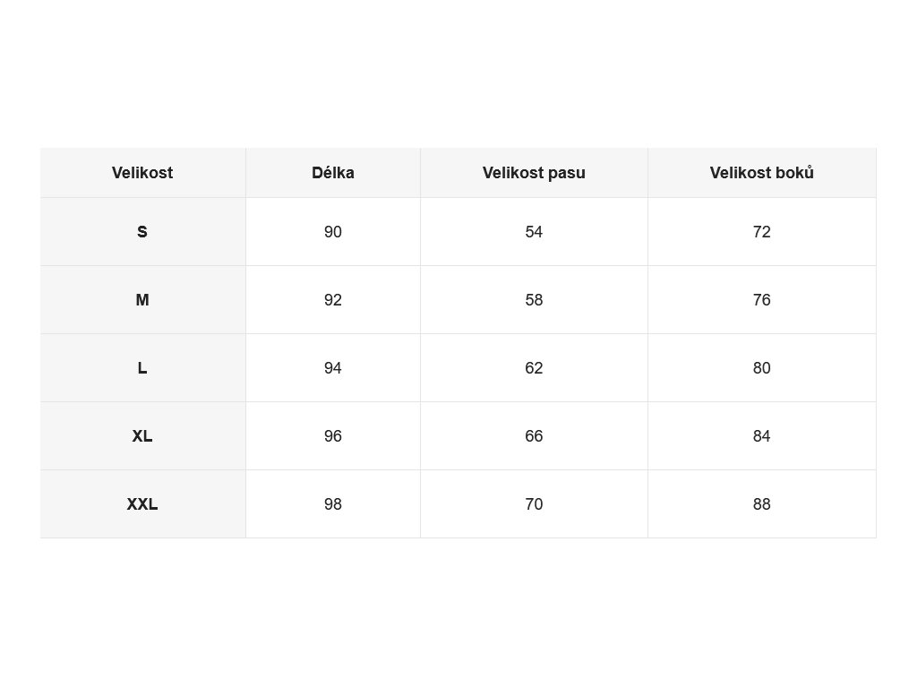
Task: Select the XL size row label
Action: click(x=142, y=436)
